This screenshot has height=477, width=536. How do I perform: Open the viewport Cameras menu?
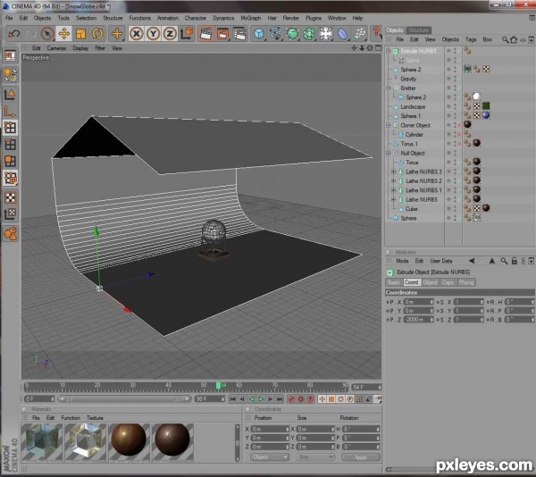[x=56, y=48]
